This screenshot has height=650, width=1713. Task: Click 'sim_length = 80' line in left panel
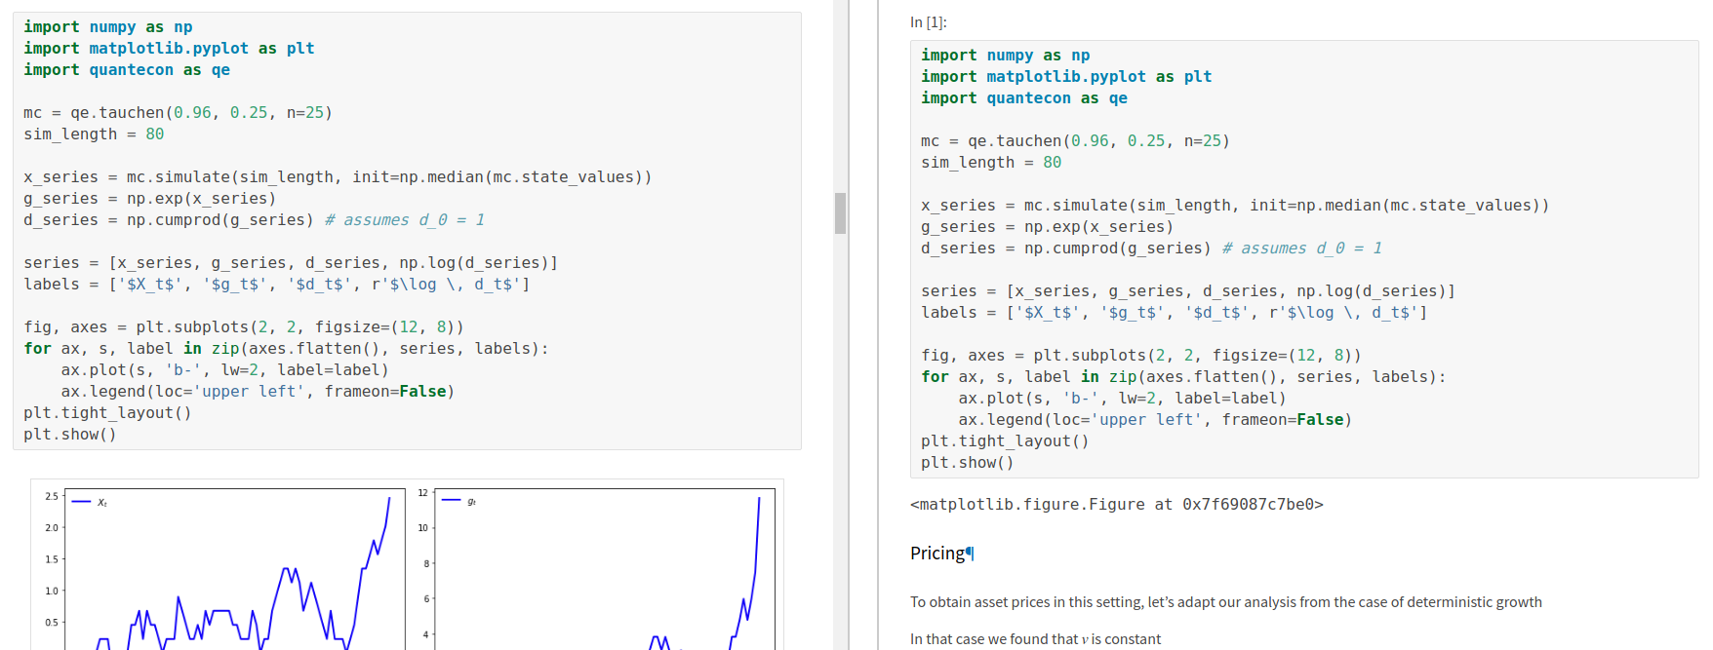tap(94, 134)
